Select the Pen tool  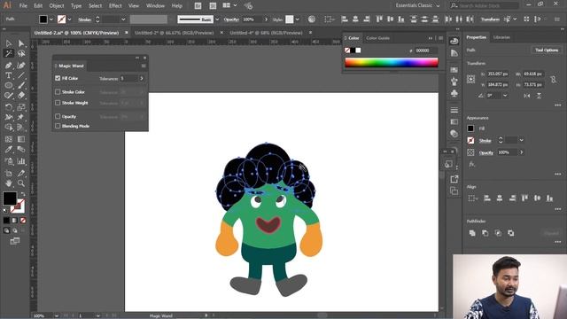click(x=9, y=66)
